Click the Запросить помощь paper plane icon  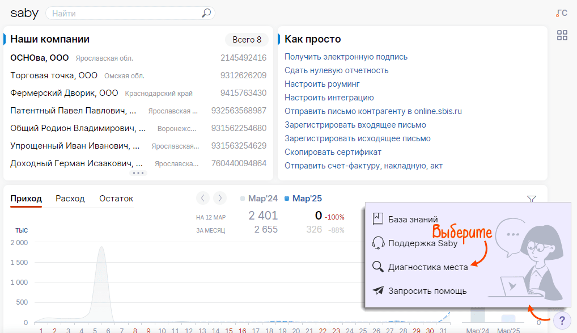pyautogui.click(x=378, y=290)
